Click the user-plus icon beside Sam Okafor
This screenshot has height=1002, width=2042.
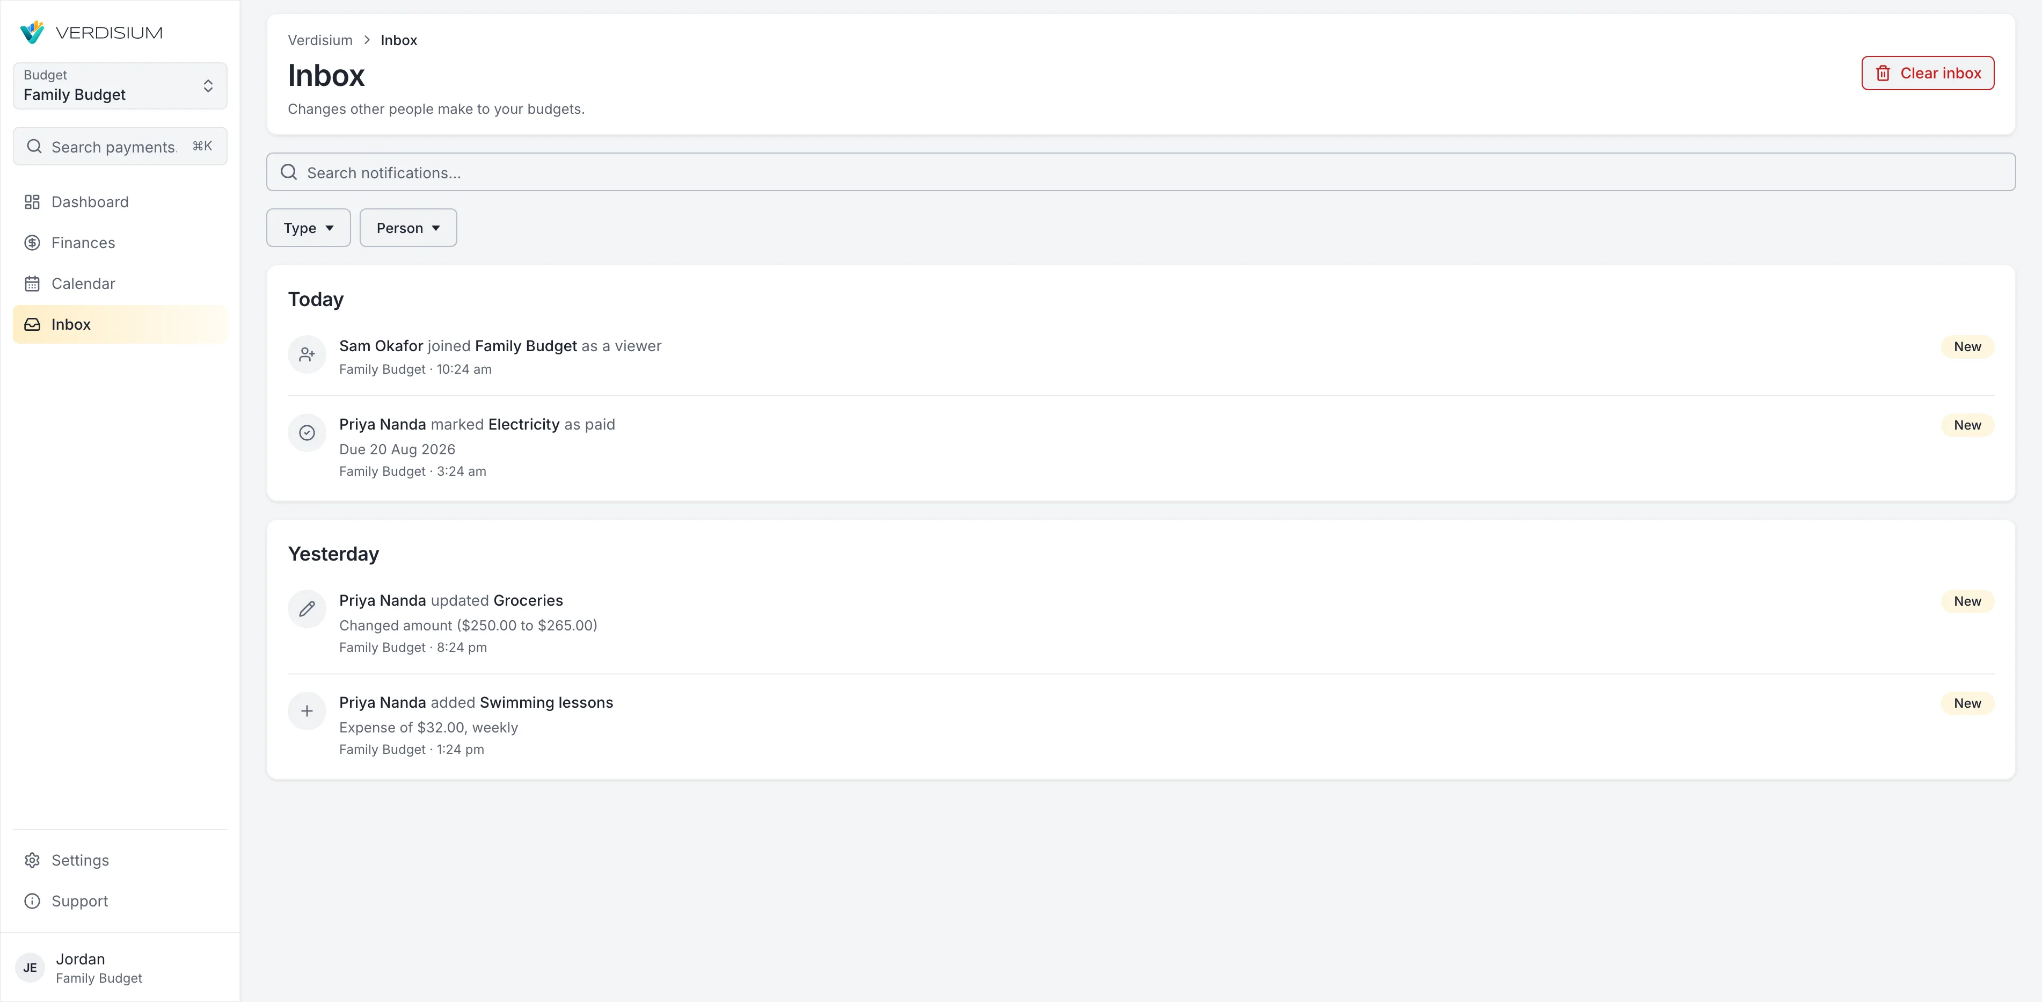point(307,354)
